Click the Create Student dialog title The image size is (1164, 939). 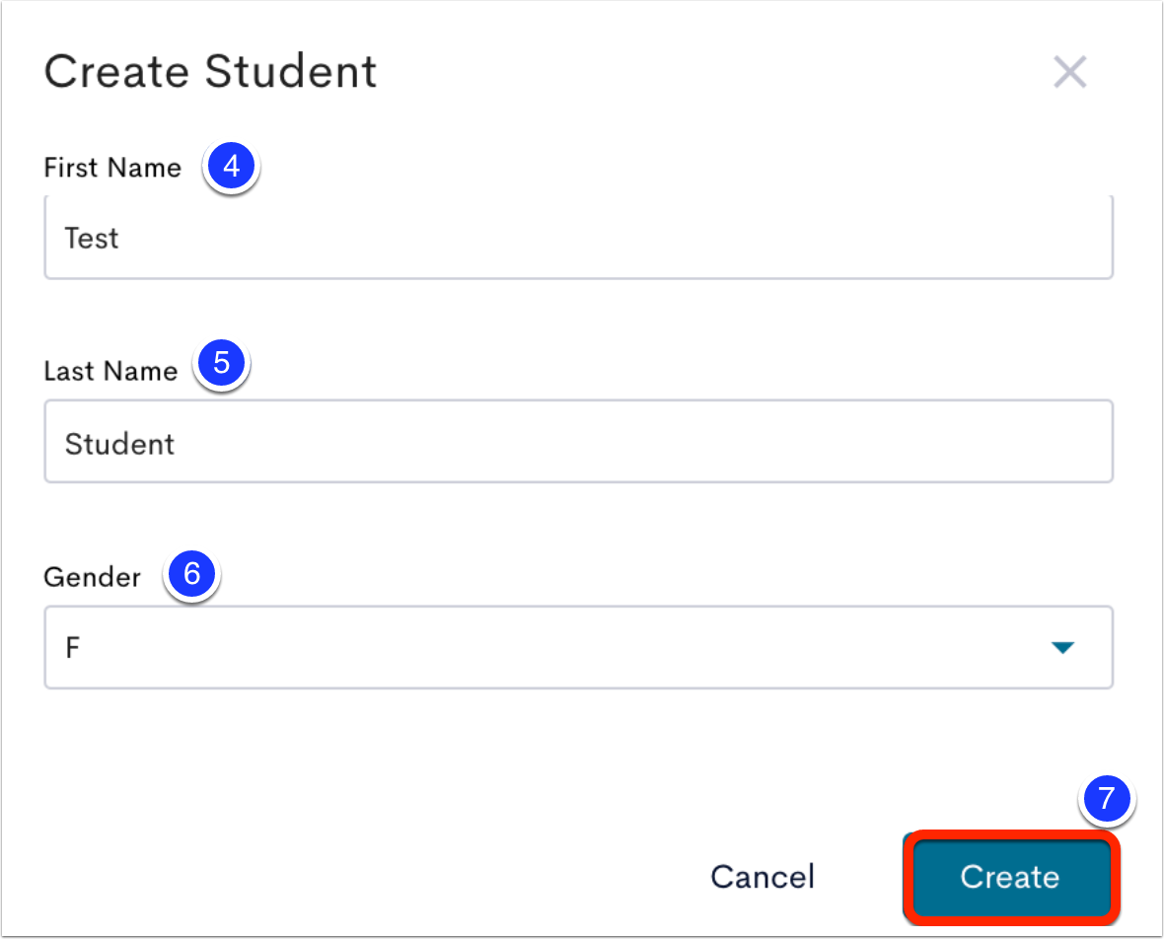pos(211,72)
